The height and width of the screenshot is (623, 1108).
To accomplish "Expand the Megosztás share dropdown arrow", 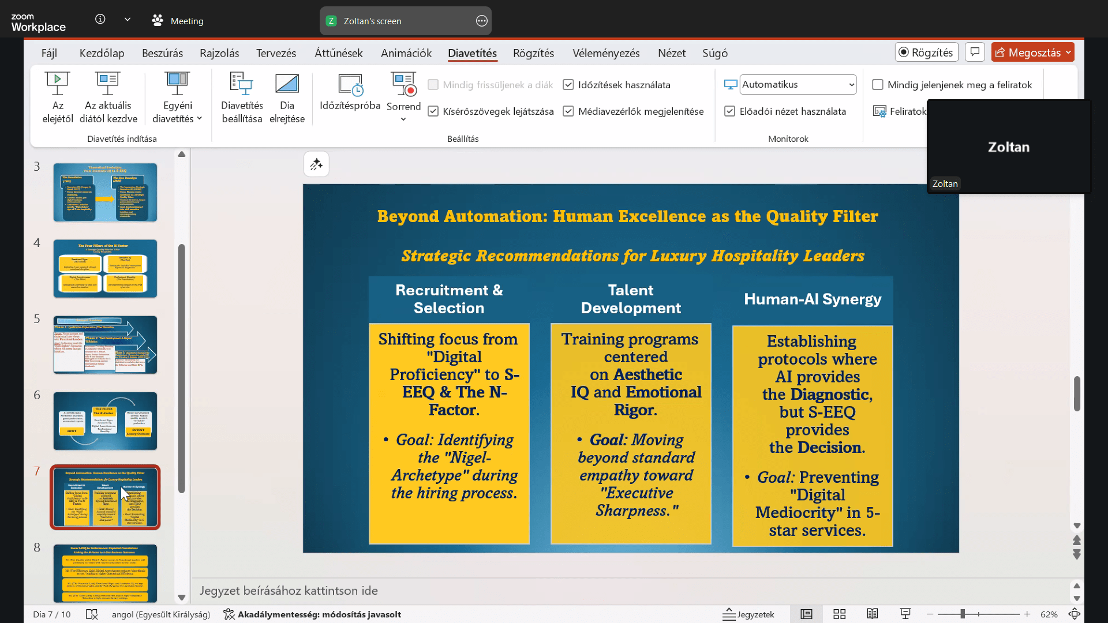I will click(1068, 52).
